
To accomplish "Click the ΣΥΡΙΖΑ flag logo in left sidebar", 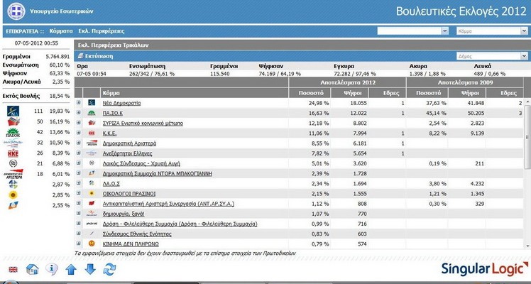I will [13, 121].
